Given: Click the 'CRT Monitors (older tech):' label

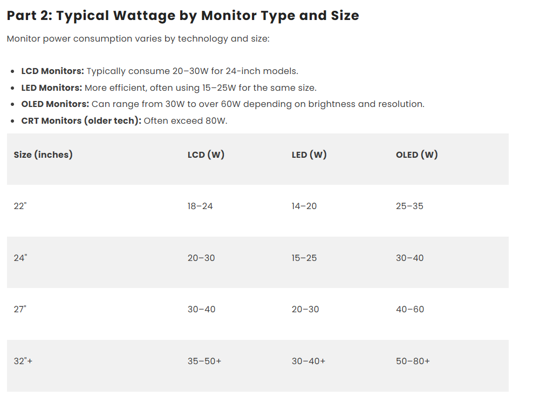Looking at the screenshot, I should [x=81, y=121].
